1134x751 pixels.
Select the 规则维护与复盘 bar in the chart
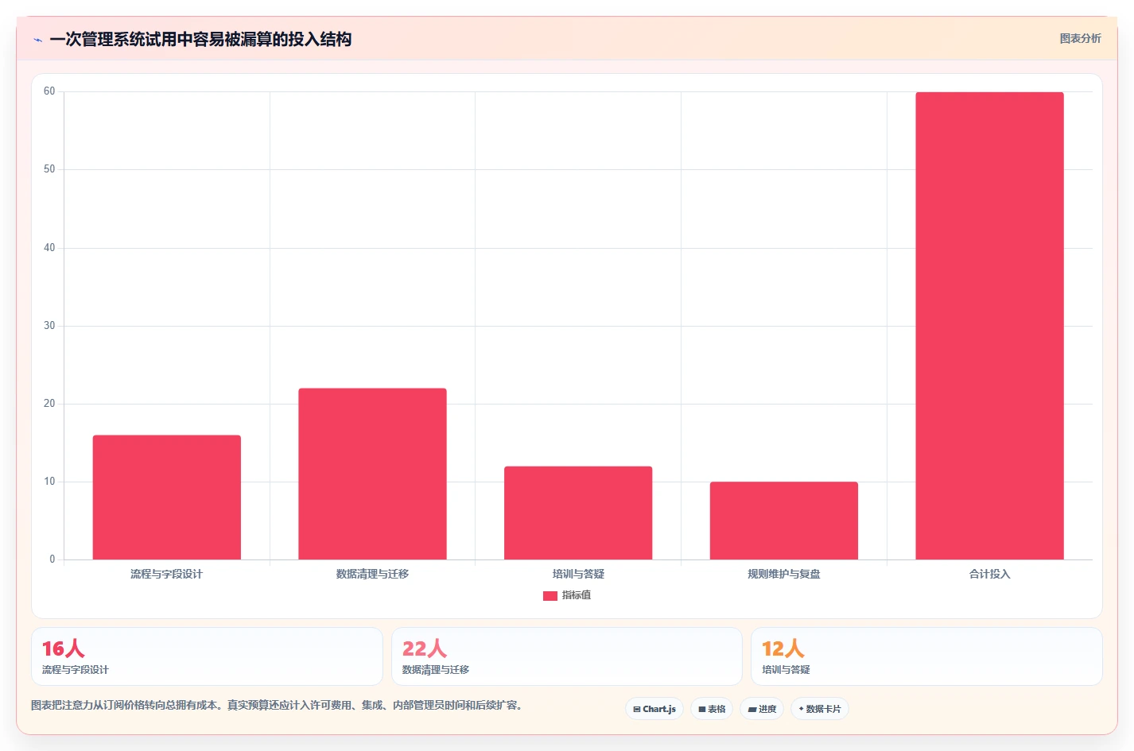(783, 521)
